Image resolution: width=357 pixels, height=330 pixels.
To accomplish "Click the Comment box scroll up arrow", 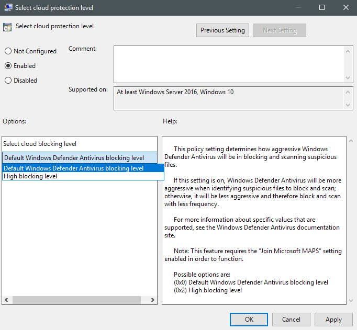I will tap(348, 51).
